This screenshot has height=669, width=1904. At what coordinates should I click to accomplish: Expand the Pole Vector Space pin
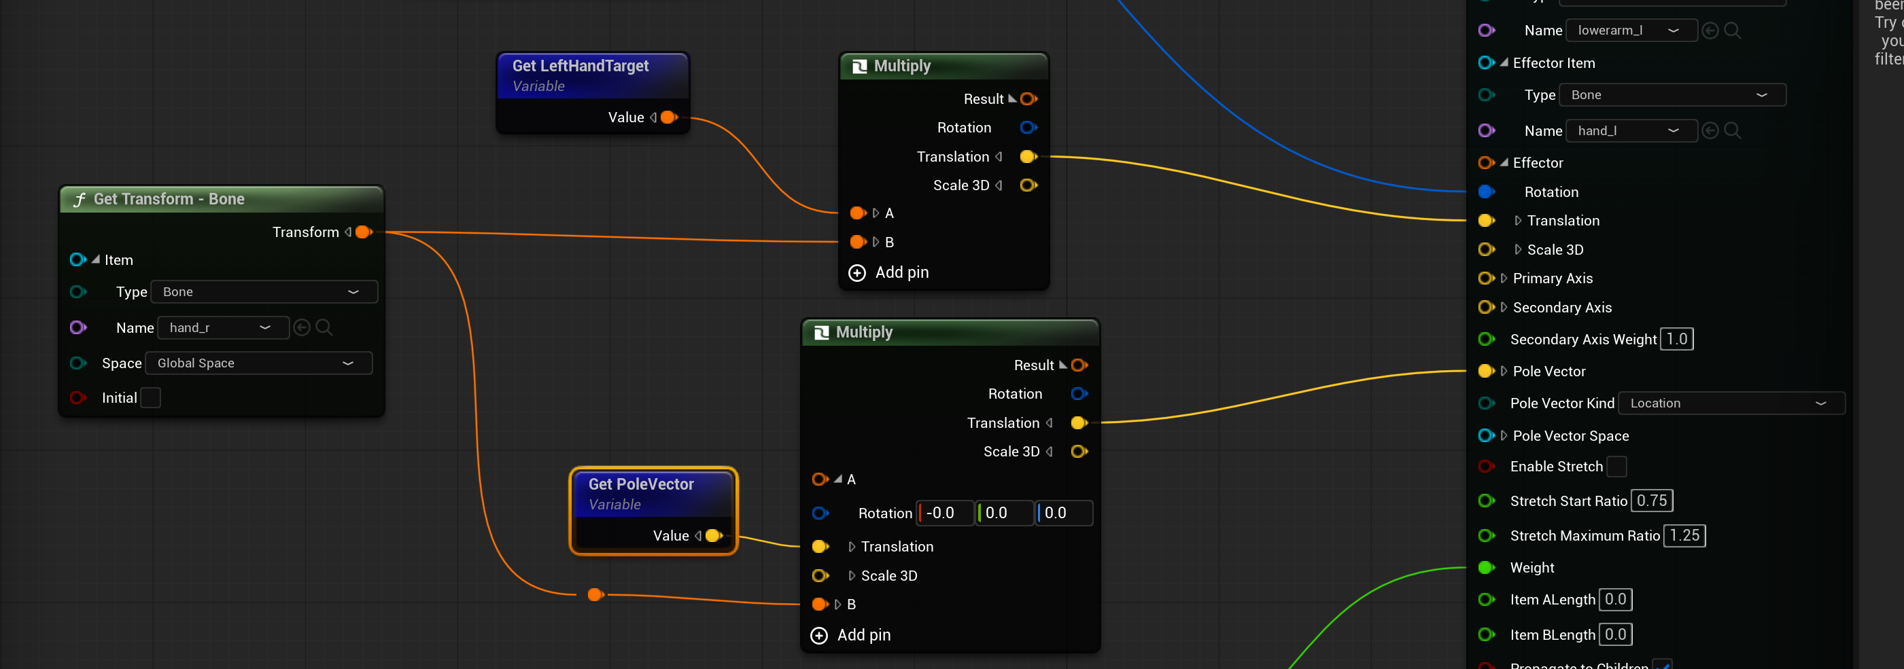1504,435
